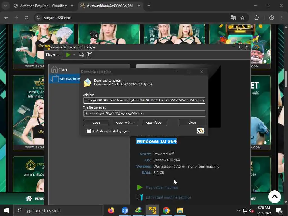Click the scroll to top arrow button on webpage
The image size is (288, 216).
click(274, 197)
